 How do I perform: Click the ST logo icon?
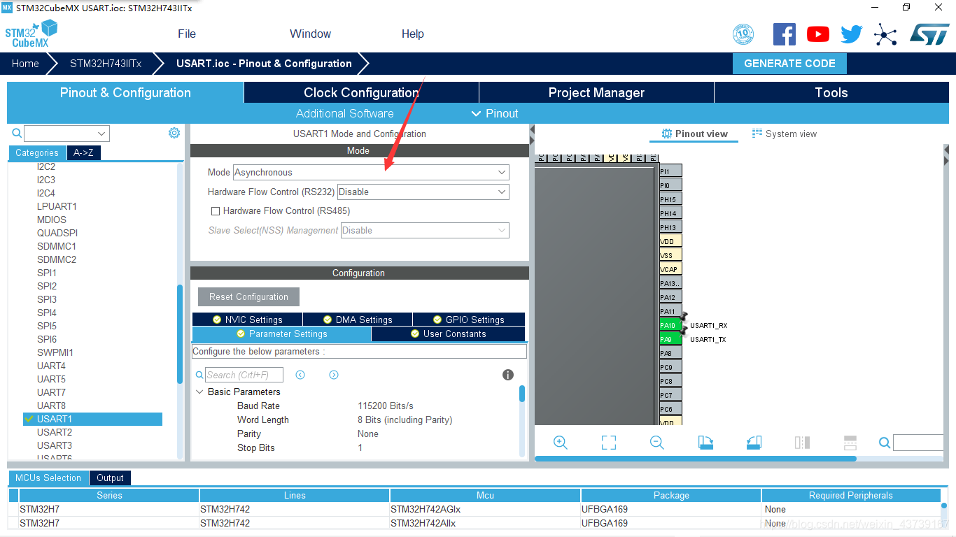(929, 34)
